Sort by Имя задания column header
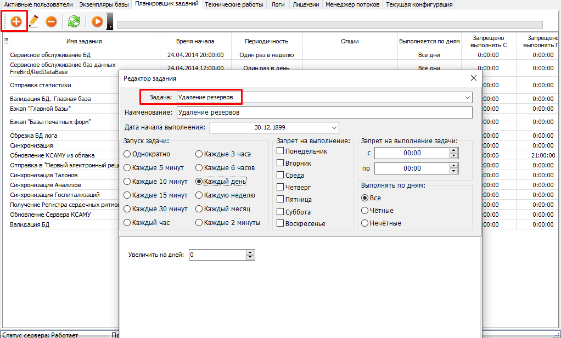561x338 pixels. click(84, 41)
